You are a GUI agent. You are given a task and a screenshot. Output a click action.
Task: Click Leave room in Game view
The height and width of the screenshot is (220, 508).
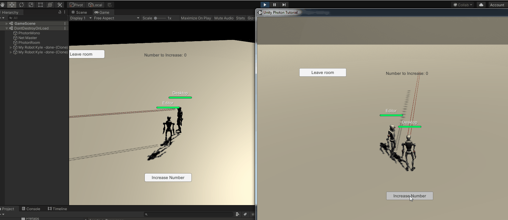pos(87,54)
